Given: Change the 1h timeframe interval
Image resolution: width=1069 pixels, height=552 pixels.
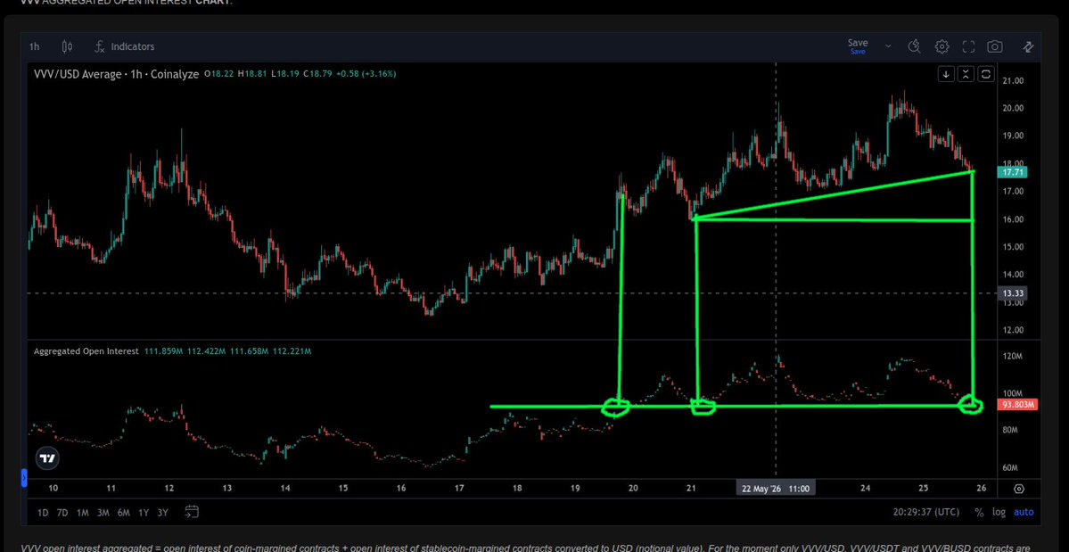Looking at the screenshot, I should point(34,46).
